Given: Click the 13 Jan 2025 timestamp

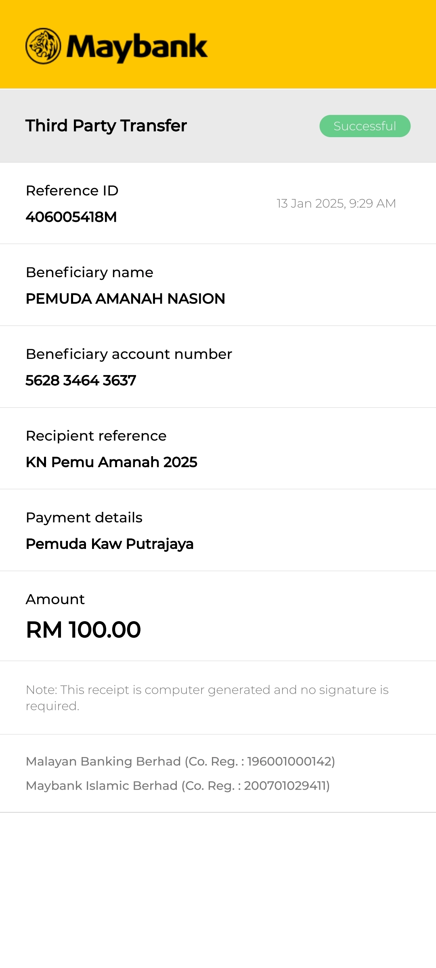Looking at the screenshot, I should coord(336,203).
